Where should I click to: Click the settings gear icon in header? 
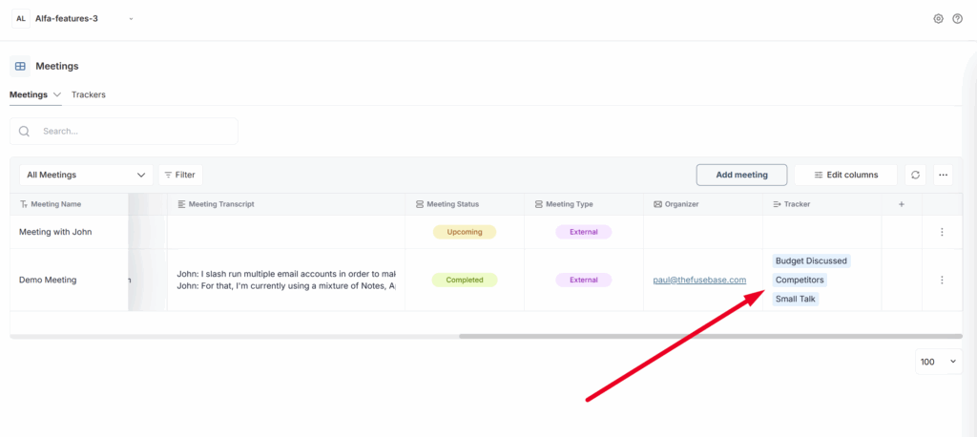coord(938,19)
